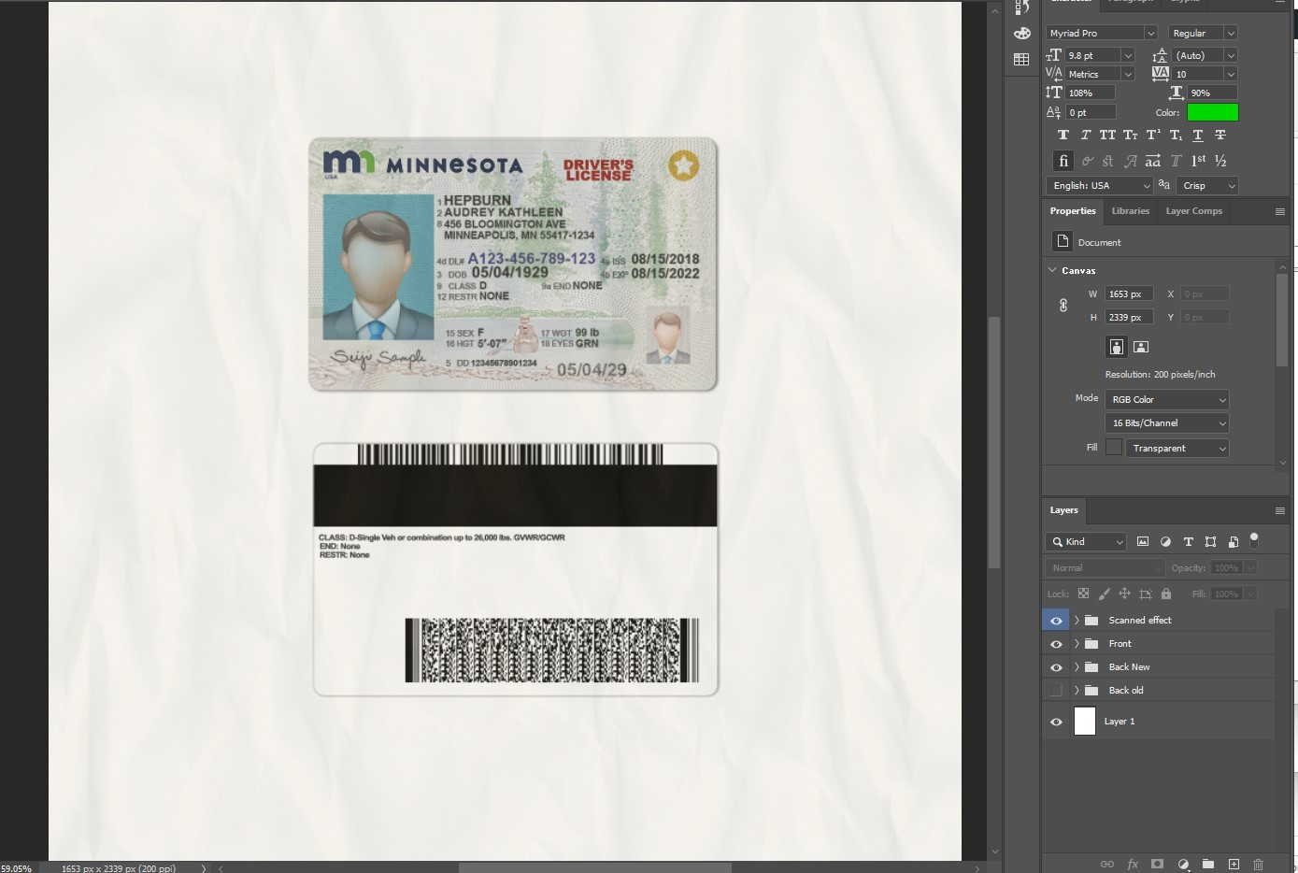Create new adjustment layer icon
Screen dimensions: 1298x873
click(1183, 864)
